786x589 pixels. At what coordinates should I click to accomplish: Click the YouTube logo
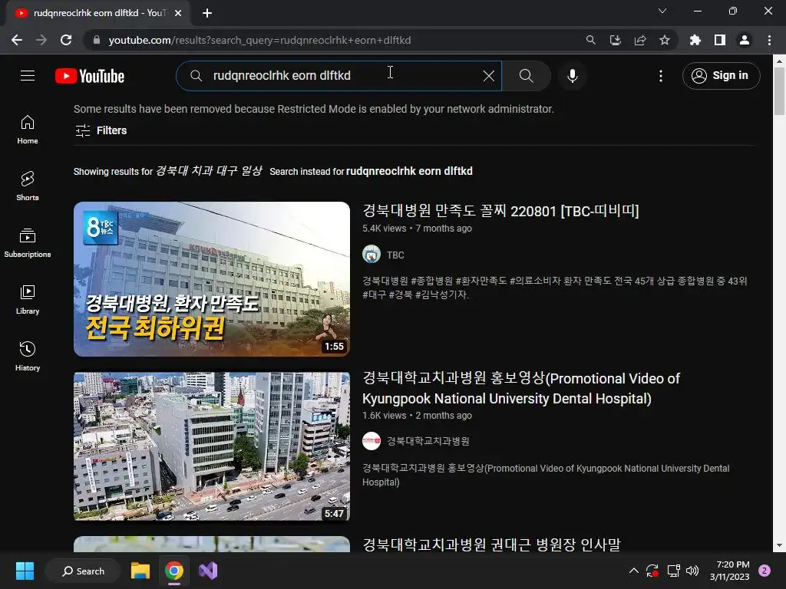pyautogui.click(x=90, y=76)
